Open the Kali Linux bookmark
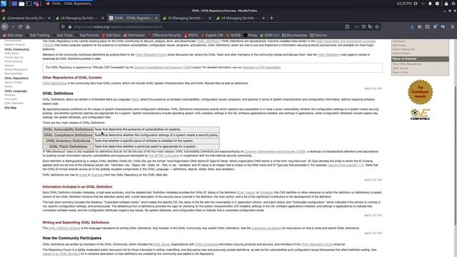The height and width of the screenshot is (257, 457). click(13, 35)
